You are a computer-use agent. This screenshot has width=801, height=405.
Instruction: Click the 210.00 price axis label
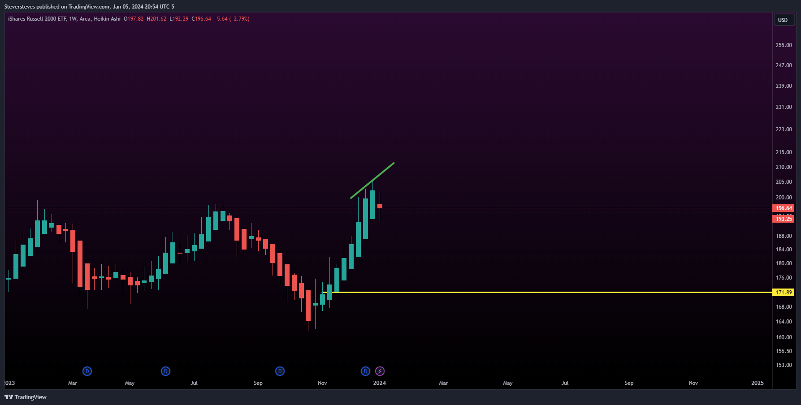[x=784, y=167]
